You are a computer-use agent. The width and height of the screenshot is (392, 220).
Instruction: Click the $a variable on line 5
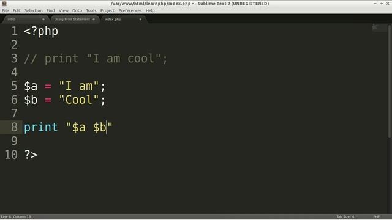pyautogui.click(x=31, y=86)
